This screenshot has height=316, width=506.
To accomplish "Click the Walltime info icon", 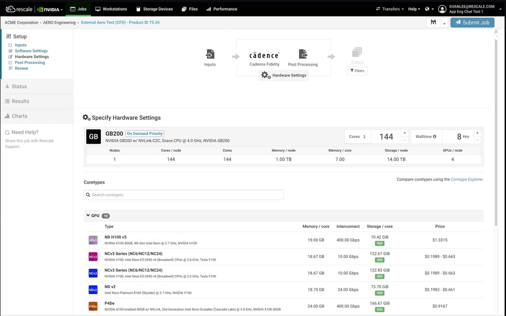I will tap(434, 137).
